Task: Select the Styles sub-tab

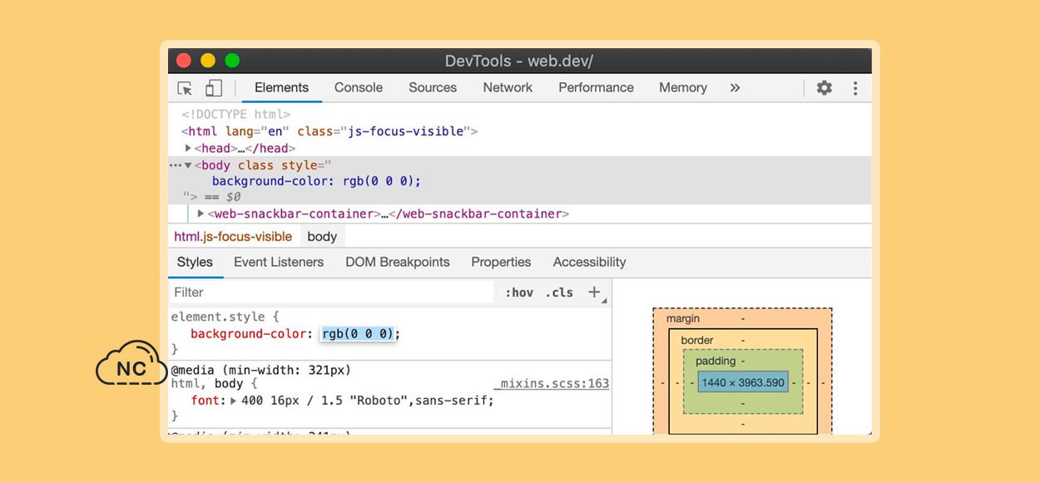Action: click(195, 263)
